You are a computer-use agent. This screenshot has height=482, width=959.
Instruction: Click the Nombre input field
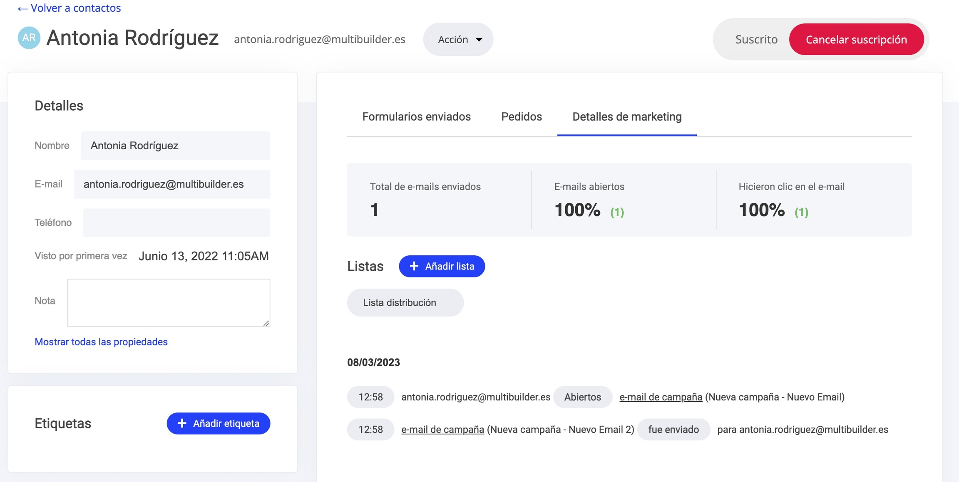tap(175, 146)
